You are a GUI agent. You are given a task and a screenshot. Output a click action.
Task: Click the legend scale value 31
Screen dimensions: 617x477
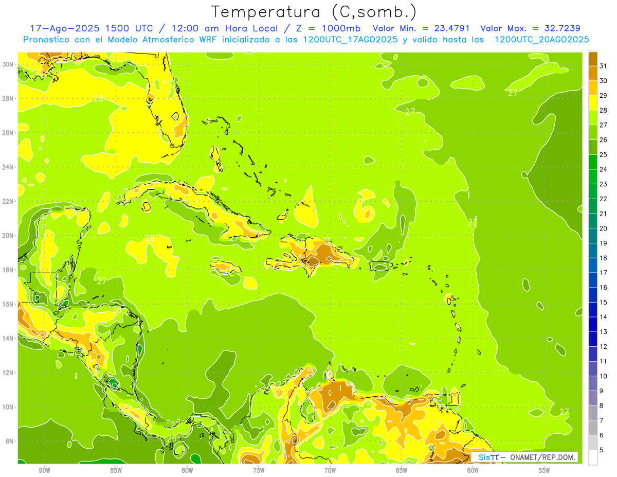coord(604,65)
